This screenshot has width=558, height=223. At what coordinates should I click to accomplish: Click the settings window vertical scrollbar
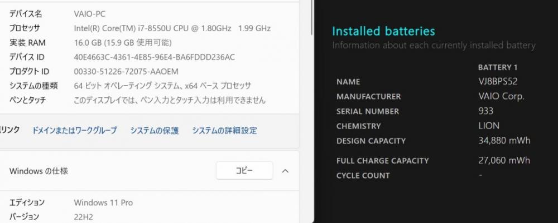(312, 17)
